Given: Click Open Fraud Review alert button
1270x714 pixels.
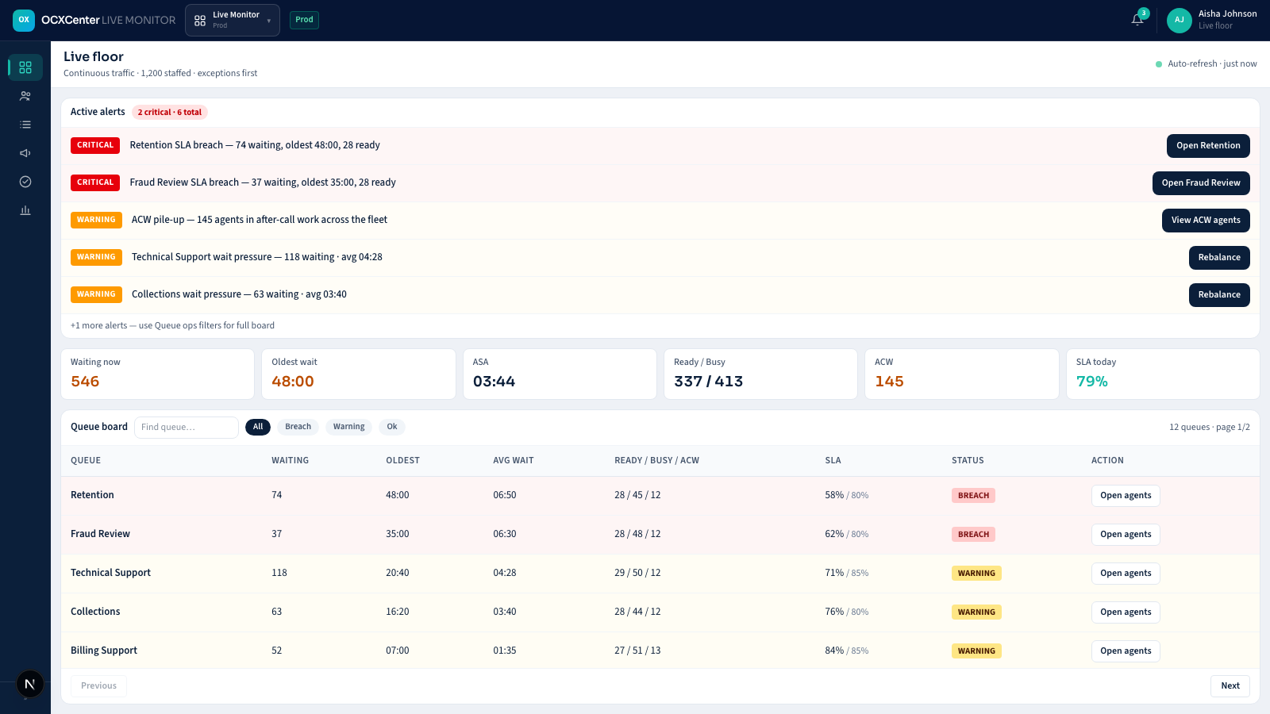Looking at the screenshot, I should tap(1201, 183).
